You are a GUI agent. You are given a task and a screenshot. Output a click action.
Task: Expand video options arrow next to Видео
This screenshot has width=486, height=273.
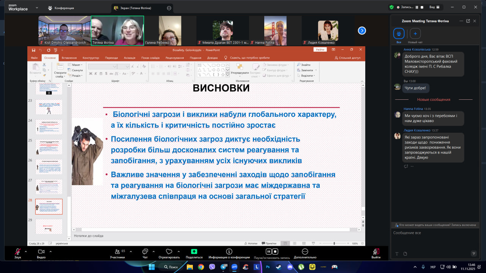click(x=50, y=251)
